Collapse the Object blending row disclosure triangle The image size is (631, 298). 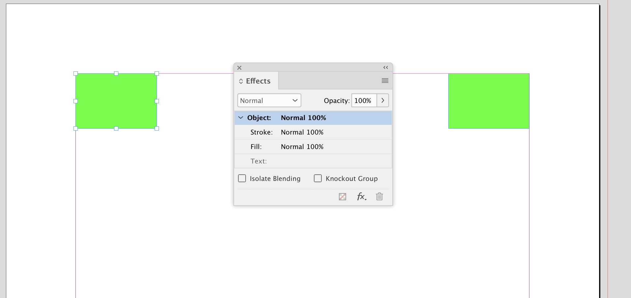(x=241, y=117)
